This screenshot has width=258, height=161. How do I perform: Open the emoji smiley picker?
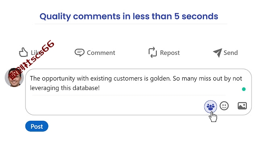click(224, 106)
